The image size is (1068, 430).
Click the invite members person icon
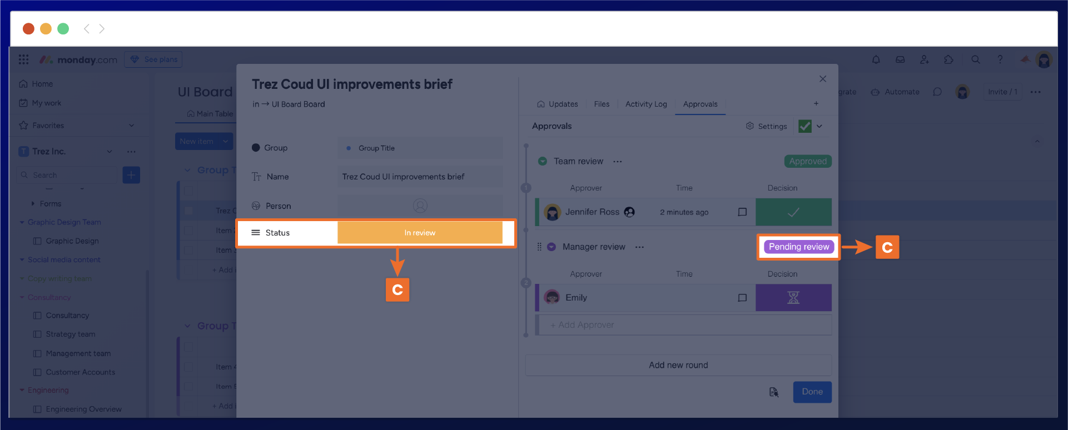click(924, 59)
